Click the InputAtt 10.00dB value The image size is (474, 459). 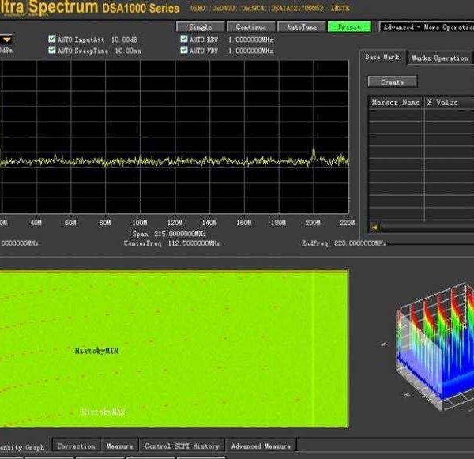pyautogui.click(x=124, y=40)
